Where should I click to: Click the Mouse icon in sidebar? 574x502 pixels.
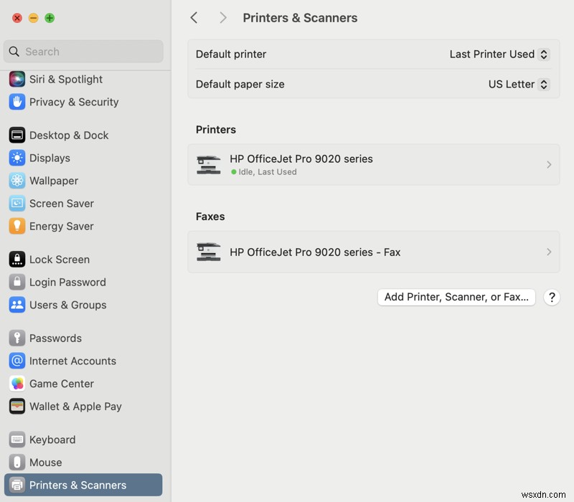pos(17,462)
